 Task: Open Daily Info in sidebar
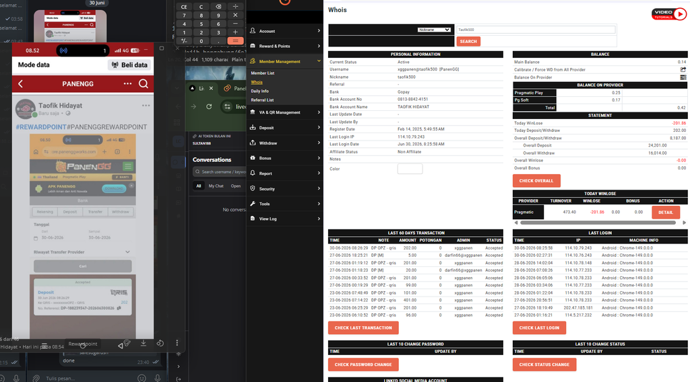click(x=259, y=91)
